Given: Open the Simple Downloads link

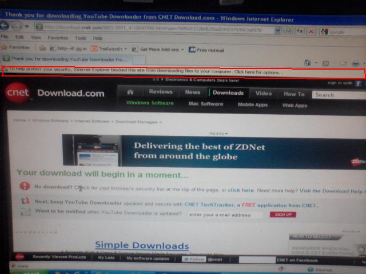Looking at the screenshot, I should 142,245.
